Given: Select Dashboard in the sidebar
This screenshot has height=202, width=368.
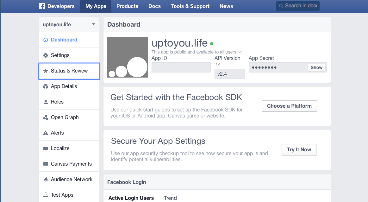Looking at the screenshot, I should click(69, 40).
